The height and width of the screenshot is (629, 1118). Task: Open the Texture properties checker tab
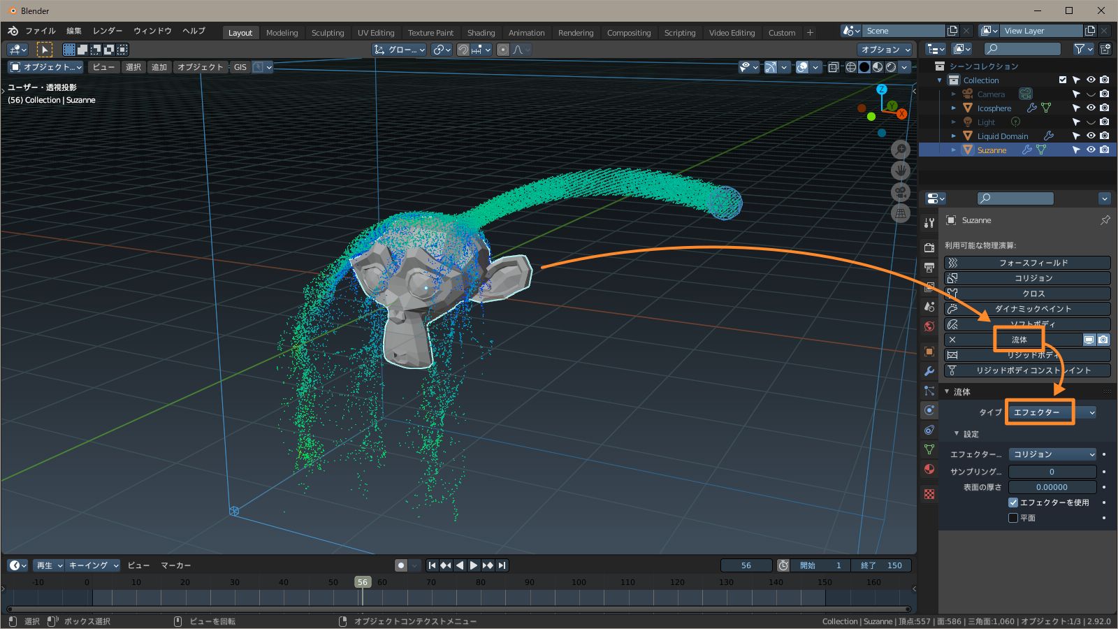point(929,494)
